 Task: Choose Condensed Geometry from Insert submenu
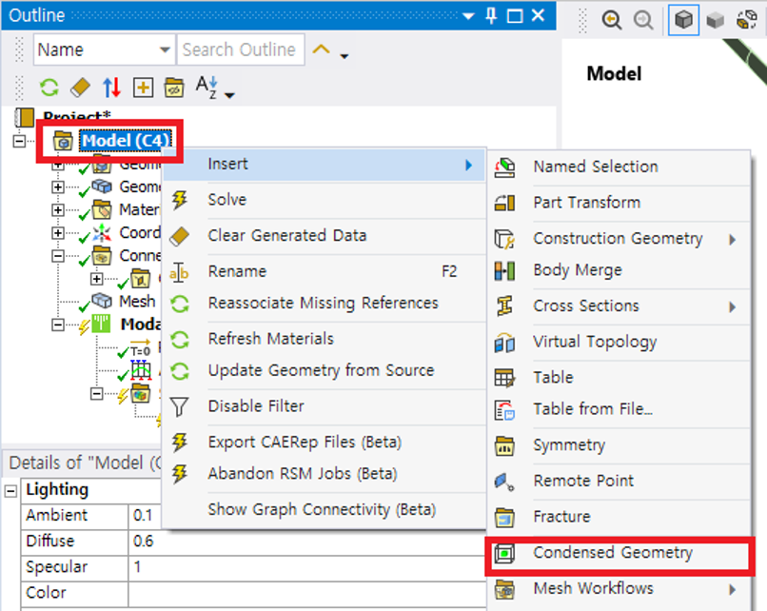click(613, 553)
